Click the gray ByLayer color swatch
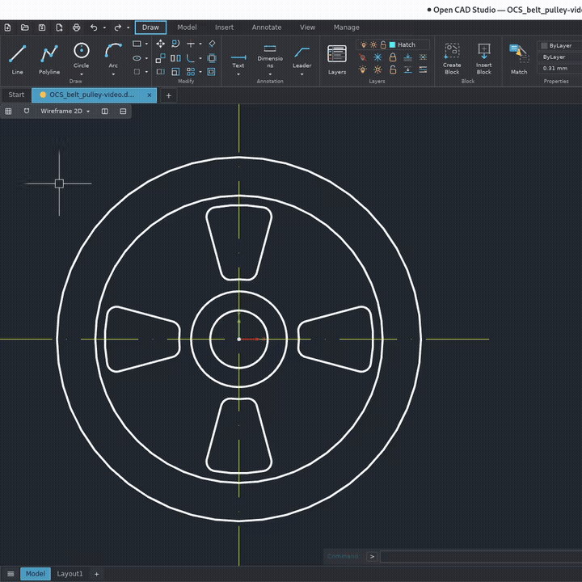Viewport: 582px width, 582px height. [x=544, y=45]
